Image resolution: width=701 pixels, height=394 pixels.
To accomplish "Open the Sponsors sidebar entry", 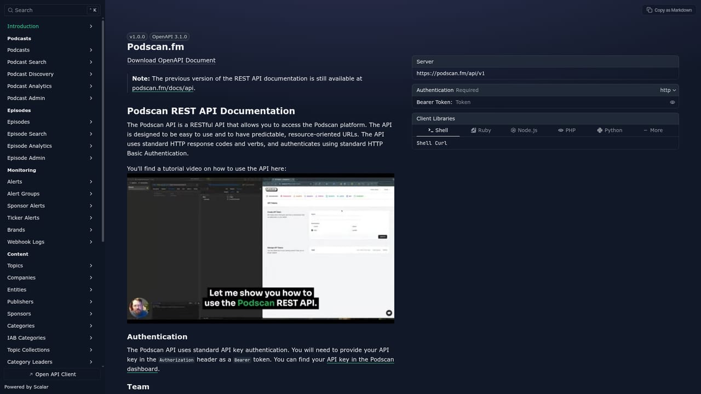I will click(50, 314).
